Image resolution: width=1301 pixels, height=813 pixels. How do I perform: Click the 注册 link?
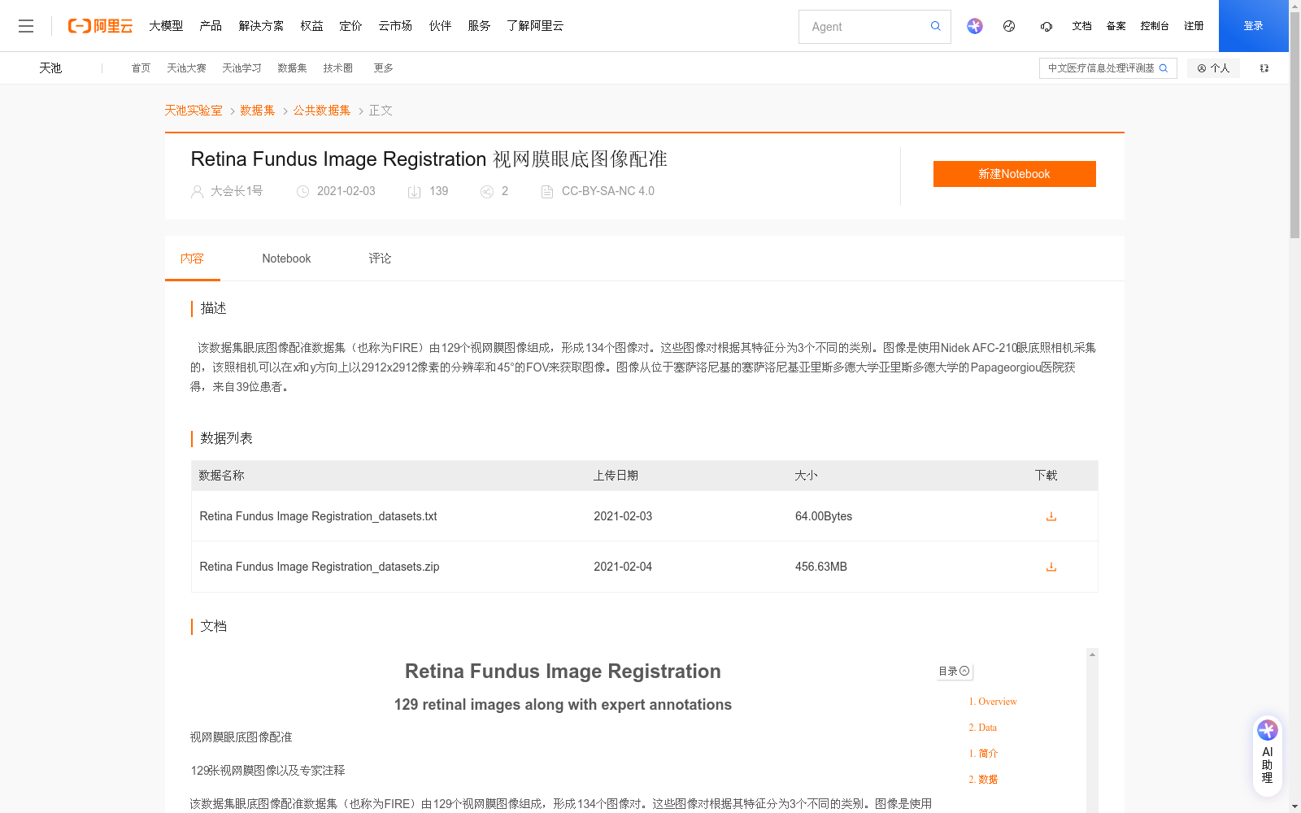[1194, 26]
